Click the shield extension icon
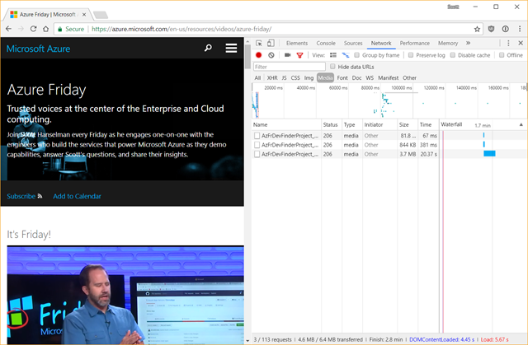This screenshot has height=345, width=528. 492,29
